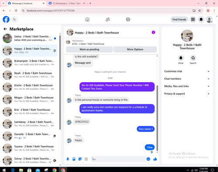Click the large listing thumbnail in right panel
The image size is (218, 172).
click(x=187, y=36)
